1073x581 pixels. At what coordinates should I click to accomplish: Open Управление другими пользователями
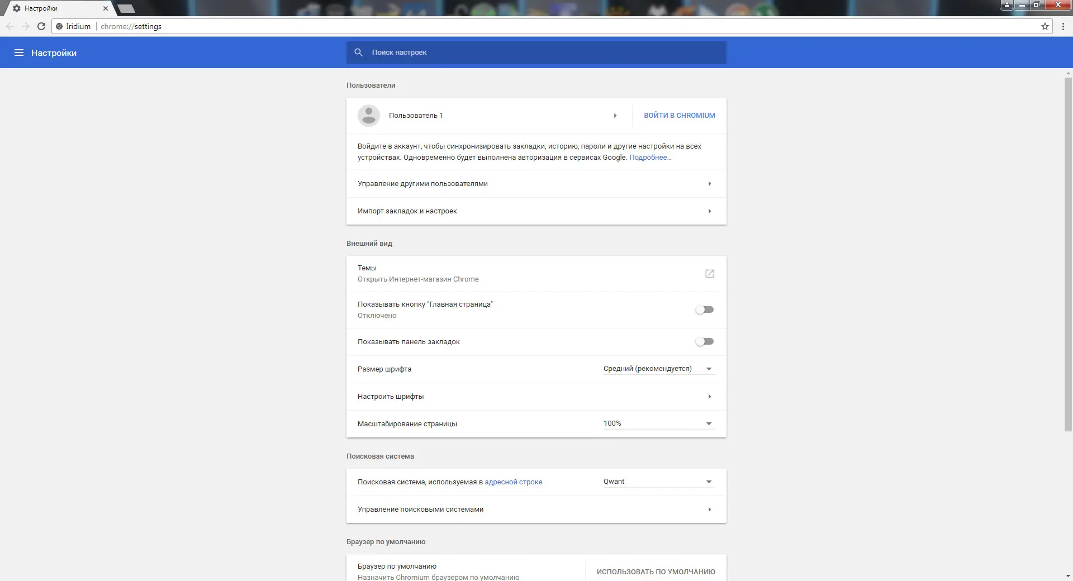point(536,184)
